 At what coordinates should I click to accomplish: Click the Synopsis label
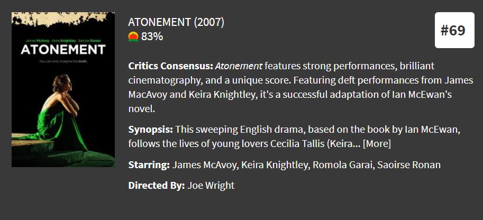[150, 129]
